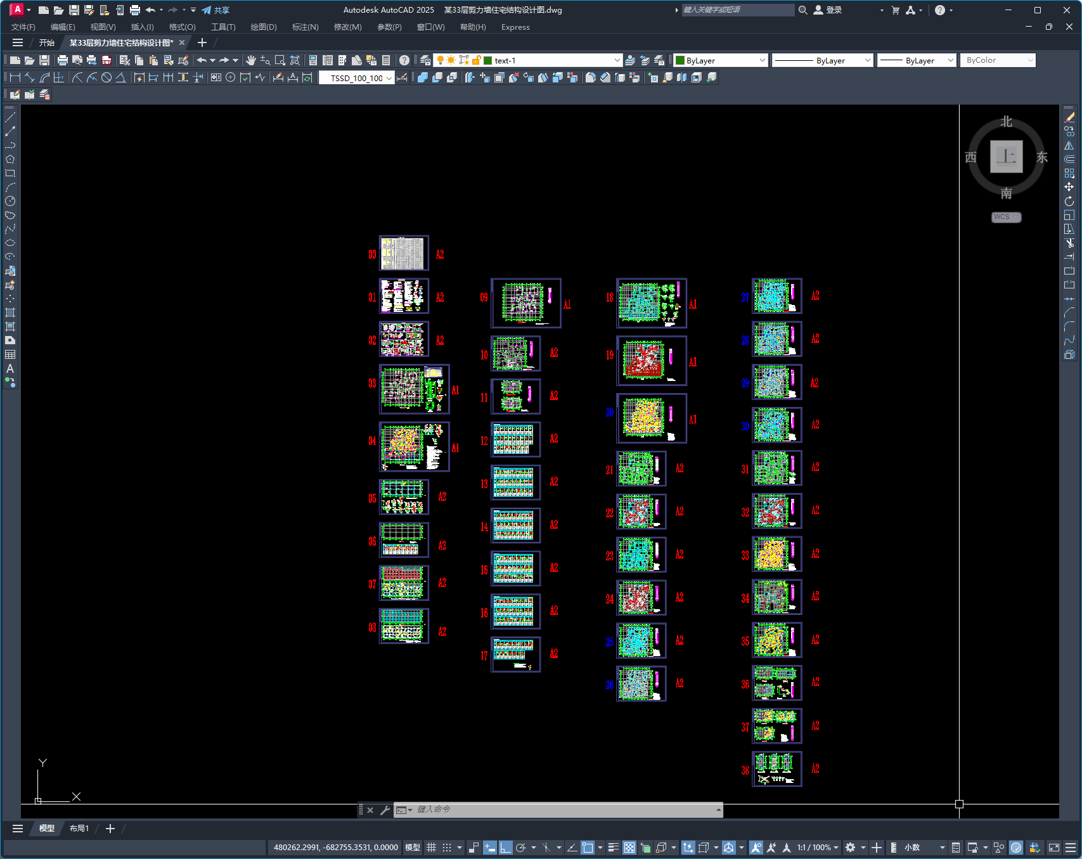Image resolution: width=1082 pixels, height=859 pixels.
Task: Add a new layout with plus button
Action: [x=110, y=829]
